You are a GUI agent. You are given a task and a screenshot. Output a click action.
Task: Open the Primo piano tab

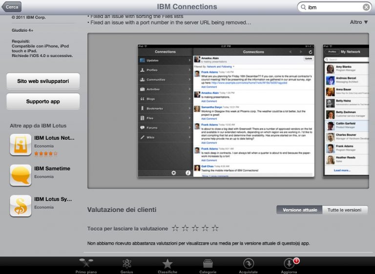86,266
